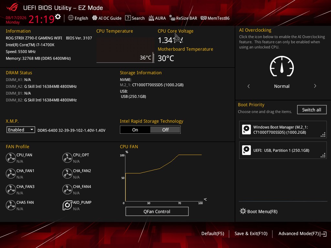331x248 pixels.
Task: Open AURA lighting settings
Action: tap(157, 18)
